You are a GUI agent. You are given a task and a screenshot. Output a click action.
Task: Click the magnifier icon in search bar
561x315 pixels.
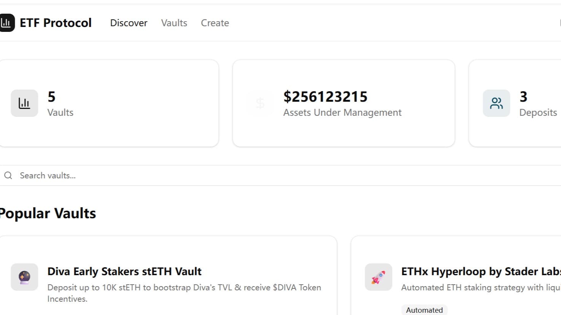[x=8, y=175]
